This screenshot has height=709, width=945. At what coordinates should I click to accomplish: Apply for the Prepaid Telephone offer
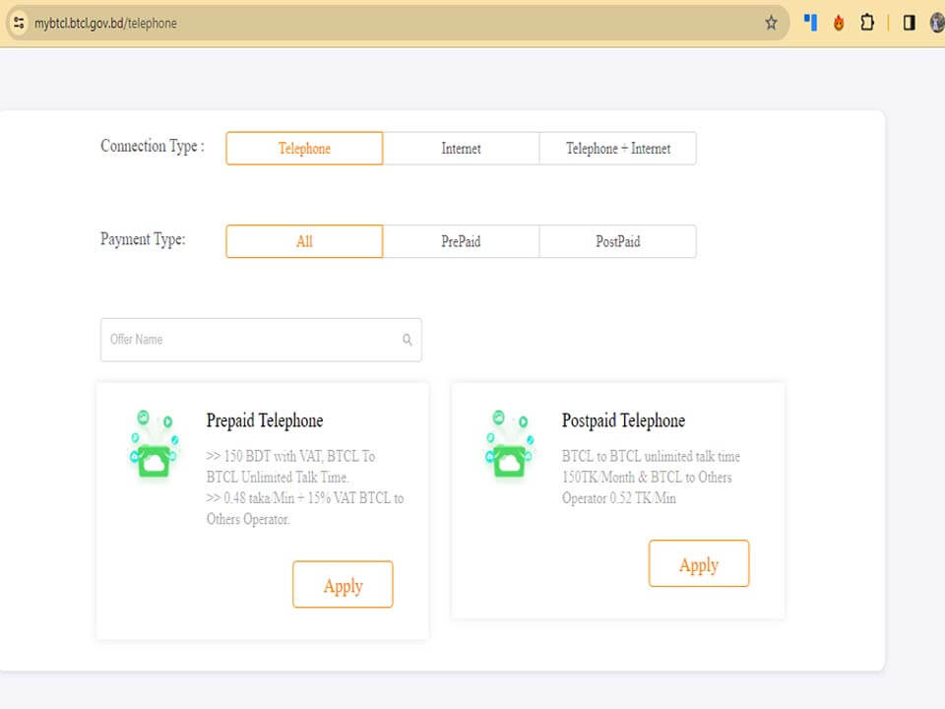343,584
